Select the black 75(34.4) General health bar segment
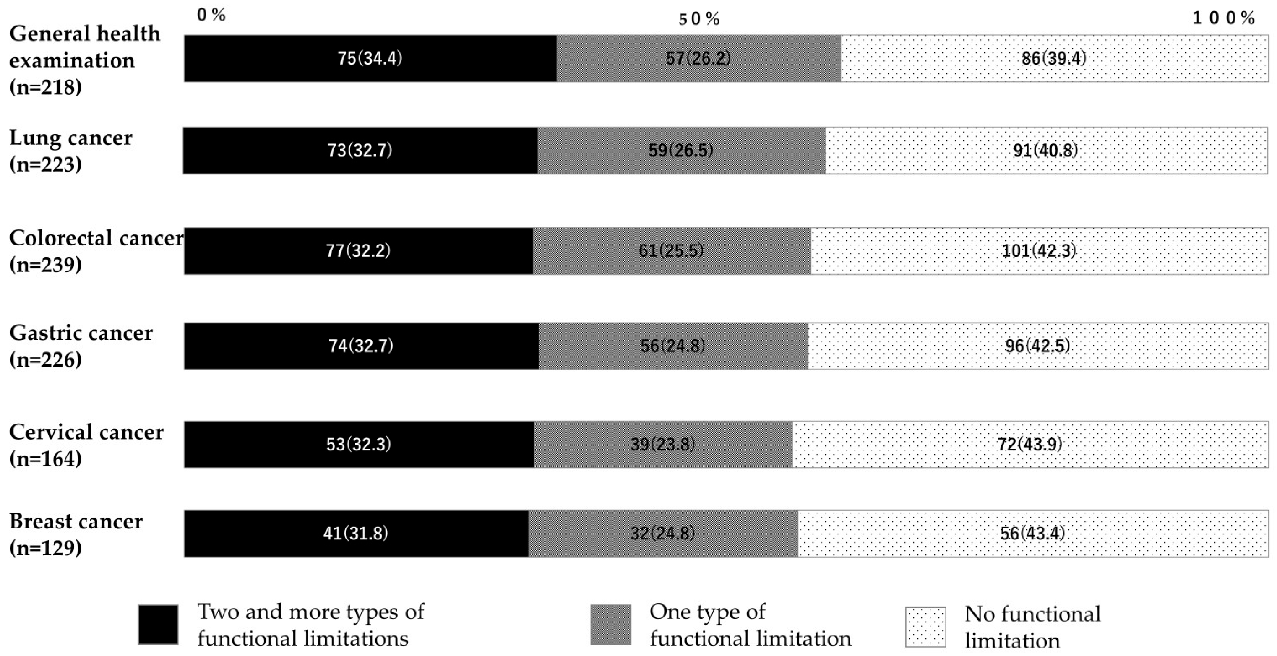The width and height of the screenshot is (1277, 656). point(370,58)
